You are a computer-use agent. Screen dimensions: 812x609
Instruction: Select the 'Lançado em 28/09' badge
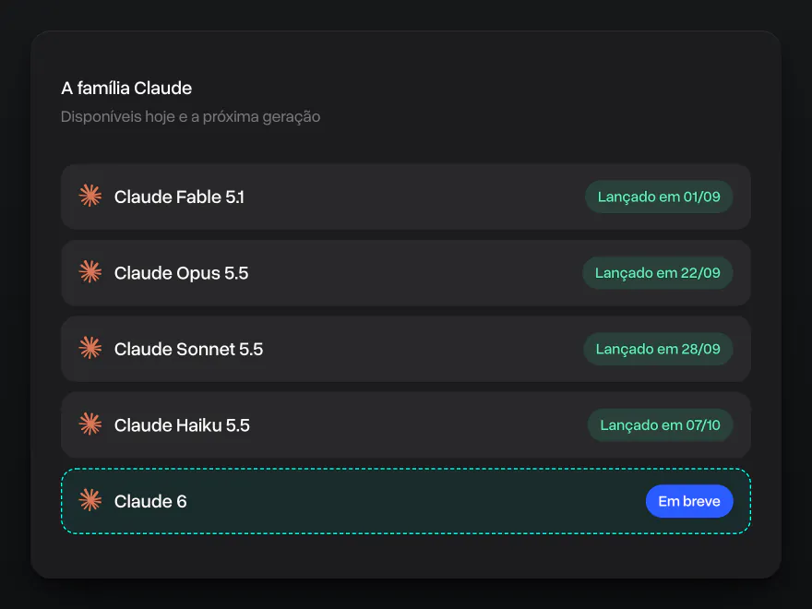pos(658,349)
